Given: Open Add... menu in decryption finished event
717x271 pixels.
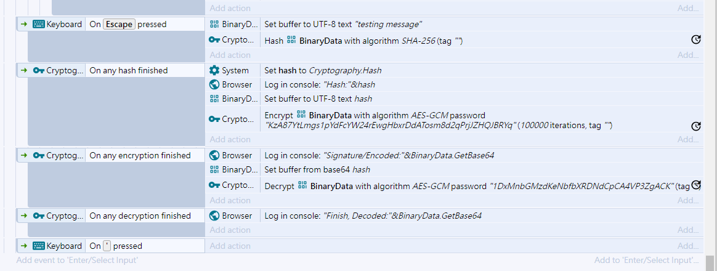Looking at the screenshot, I should [x=688, y=230].
